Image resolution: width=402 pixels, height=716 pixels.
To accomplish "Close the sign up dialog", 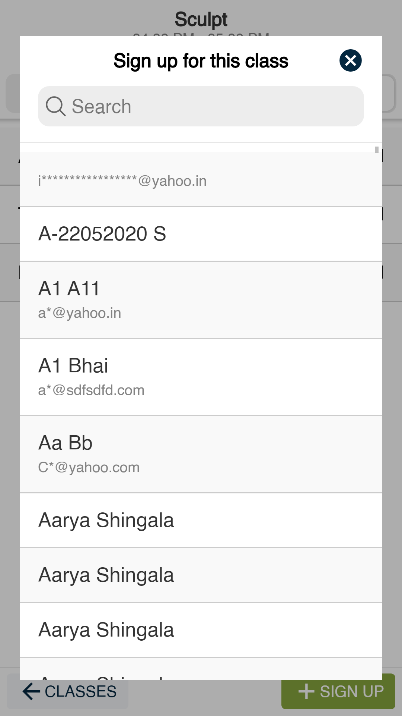I will [x=350, y=60].
